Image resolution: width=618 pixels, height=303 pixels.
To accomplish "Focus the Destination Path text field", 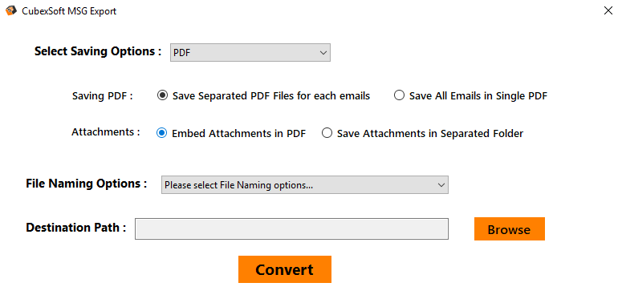I will (x=291, y=228).
